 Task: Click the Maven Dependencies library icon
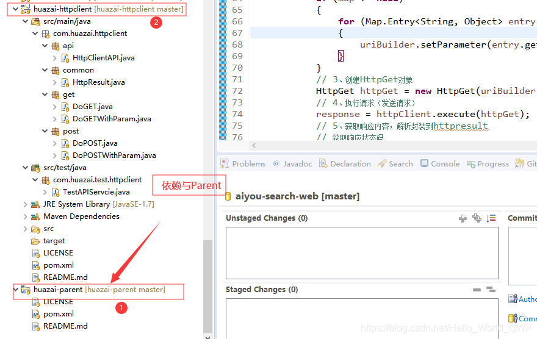pos(35,216)
